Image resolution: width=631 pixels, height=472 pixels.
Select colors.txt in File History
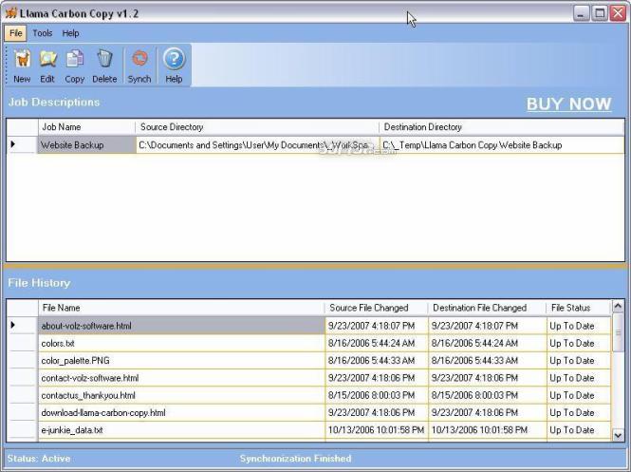pyautogui.click(x=181, y=343)
